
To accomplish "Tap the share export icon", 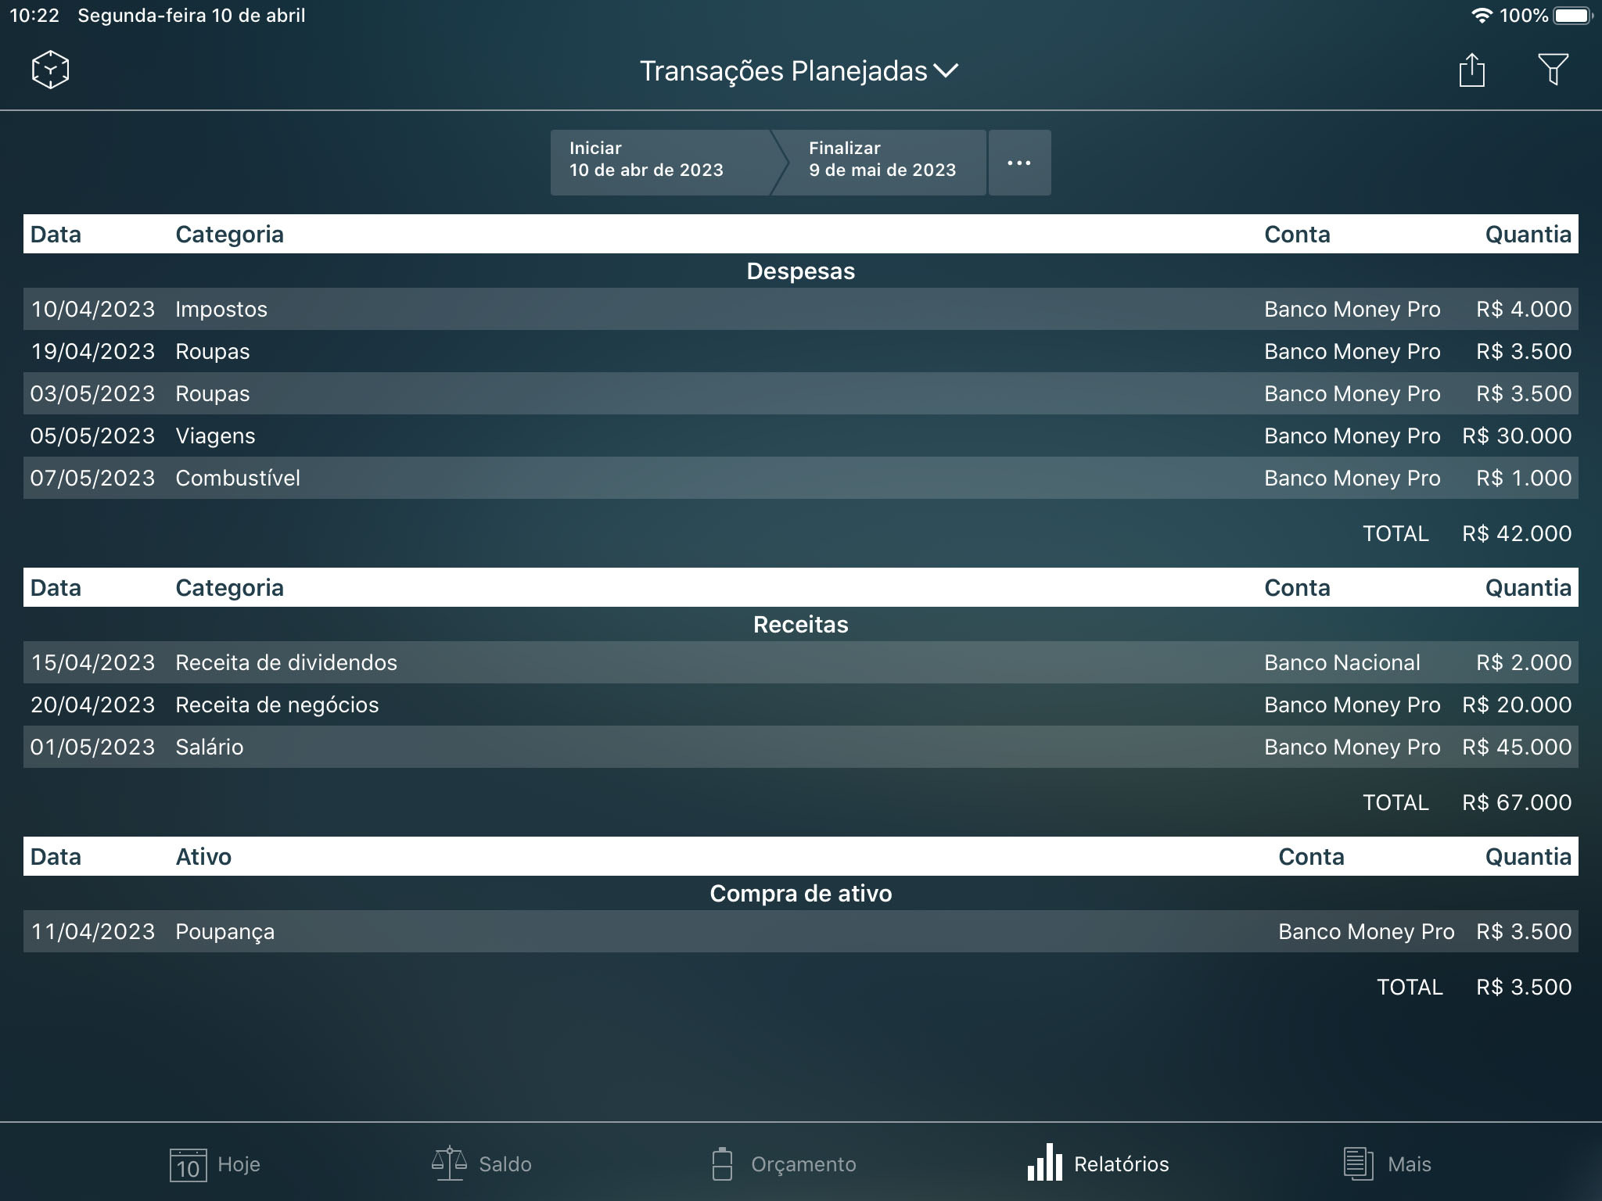I will click(1471, 70).
